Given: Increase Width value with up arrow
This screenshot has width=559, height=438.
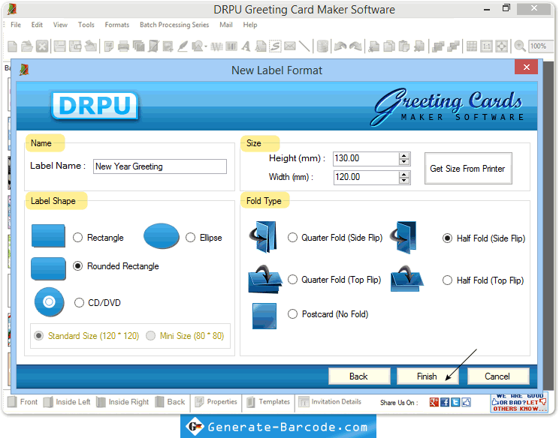Looking at the screenshot, I should 404,174.
